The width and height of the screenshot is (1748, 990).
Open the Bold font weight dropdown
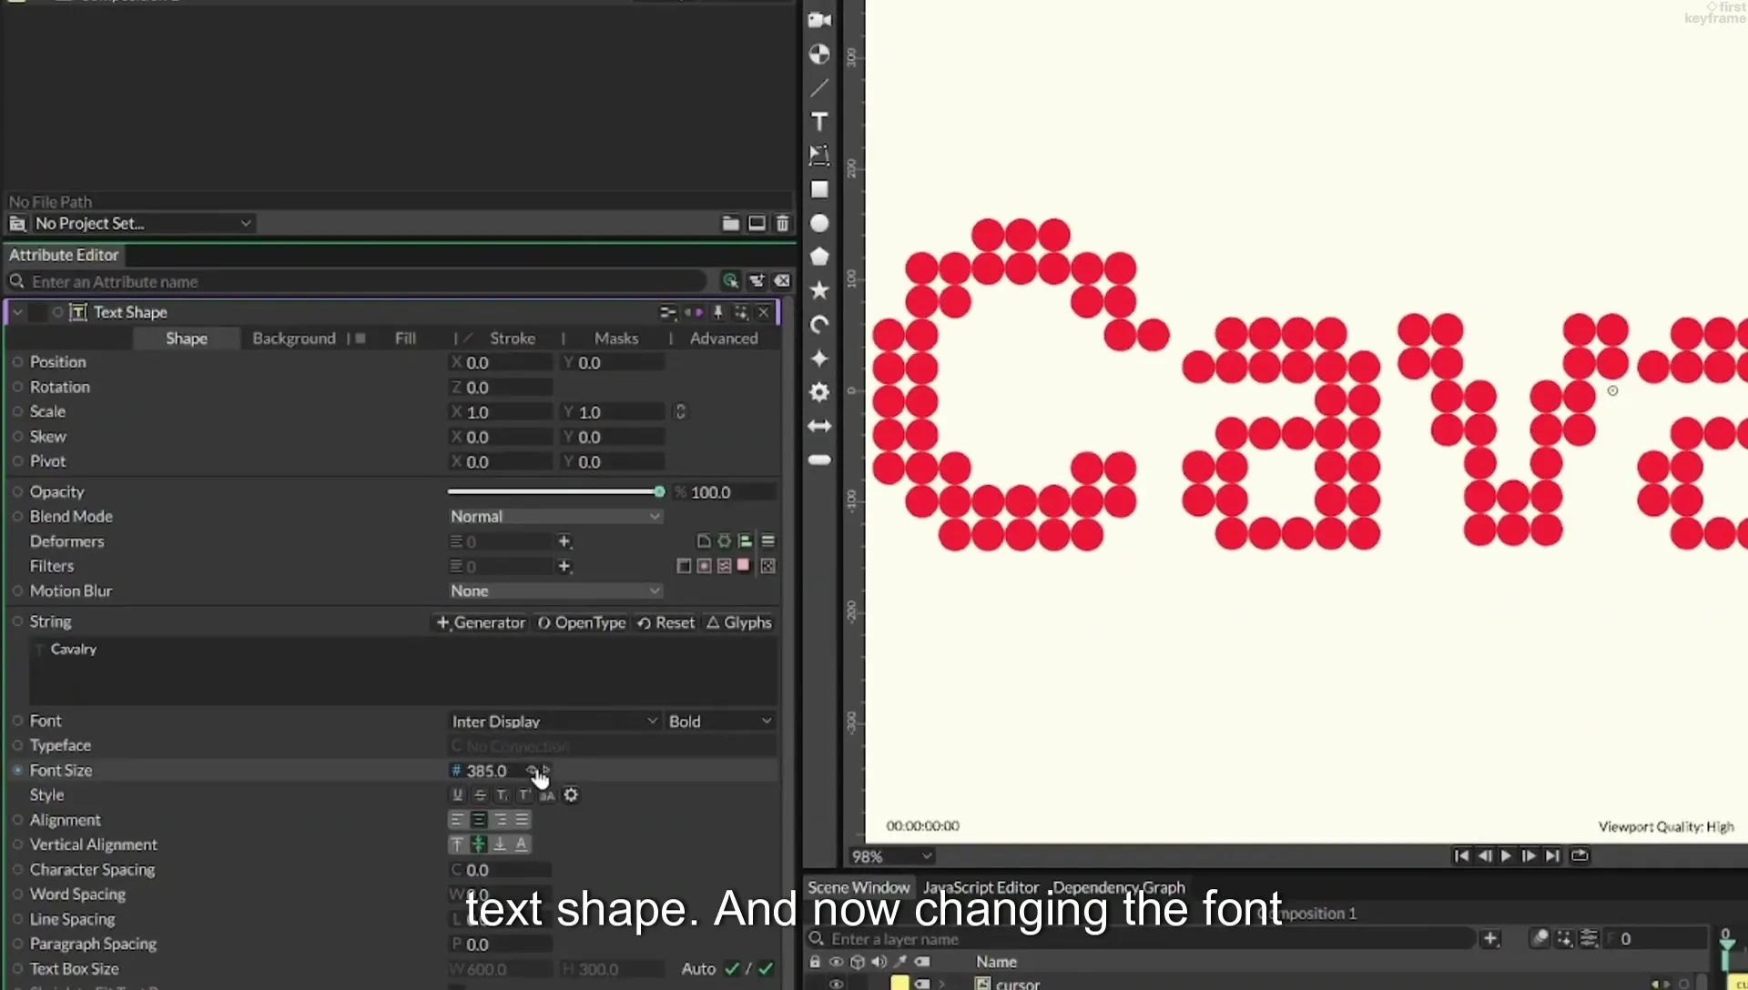[x=720, y=722]
